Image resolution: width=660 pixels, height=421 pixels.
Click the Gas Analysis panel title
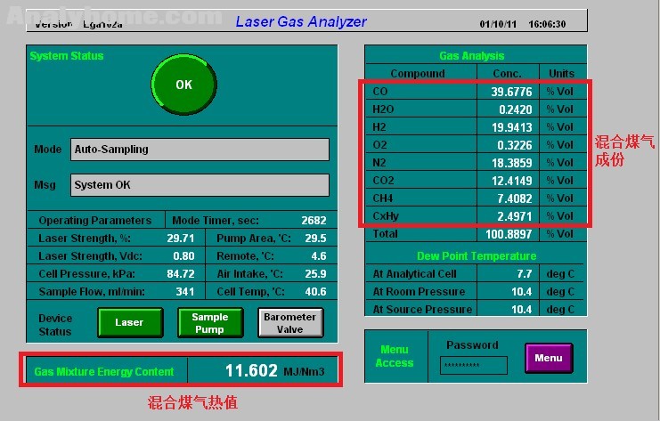pyautogui.click(x=471, y=56)
